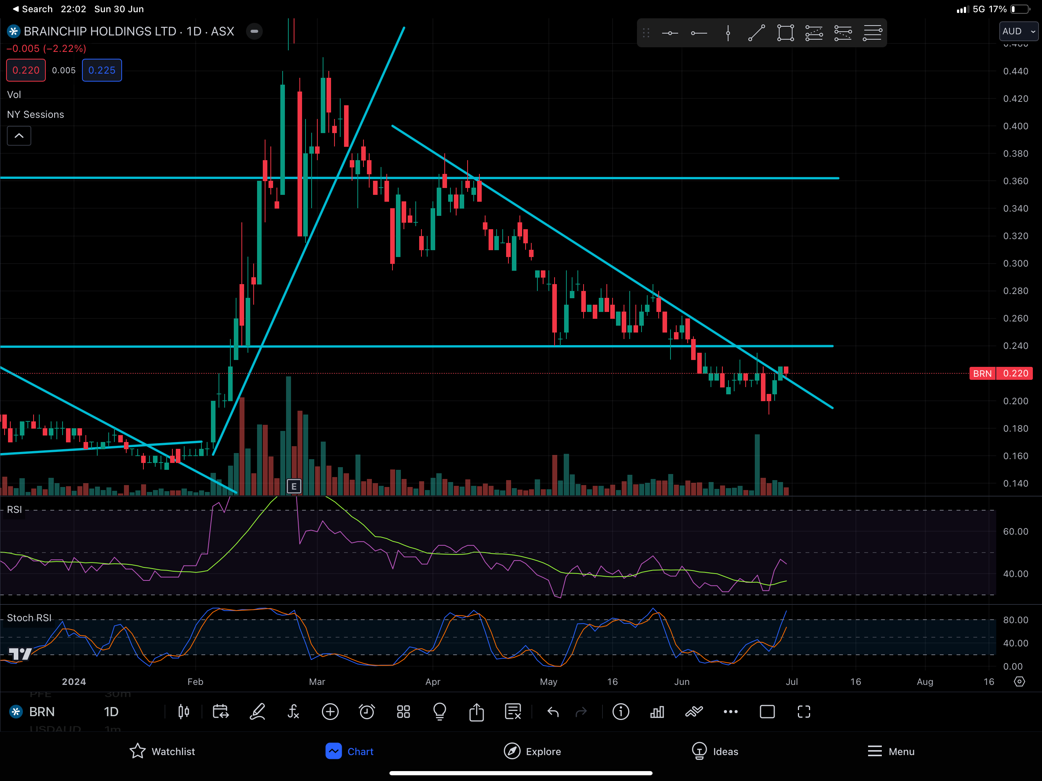The width and height of the screenshot is (1042, 781).
Task: Open ideas lightbulb in bottom toolbar
Action: point(439,711)
